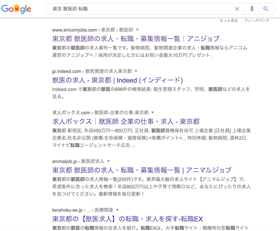Click snippet mentioning お祝い金最大10万円プレゼント
Image resolution: width=280 pixels, height=231 pixels.
point(150,51)
